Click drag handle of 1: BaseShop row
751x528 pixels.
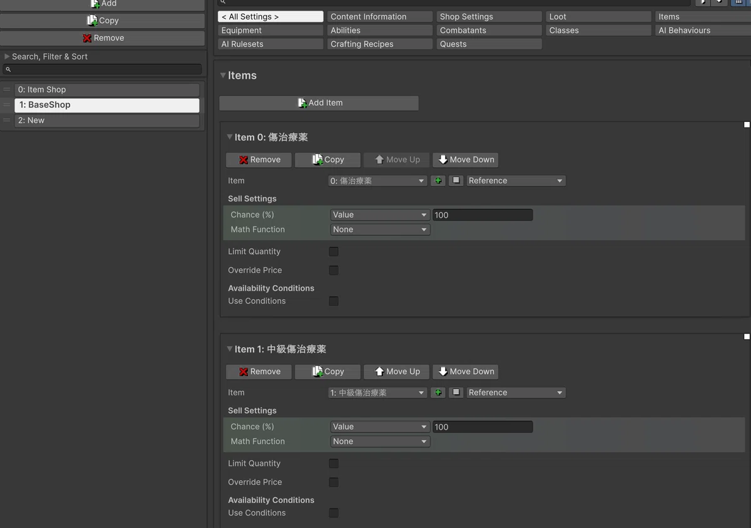pos(7,105)
